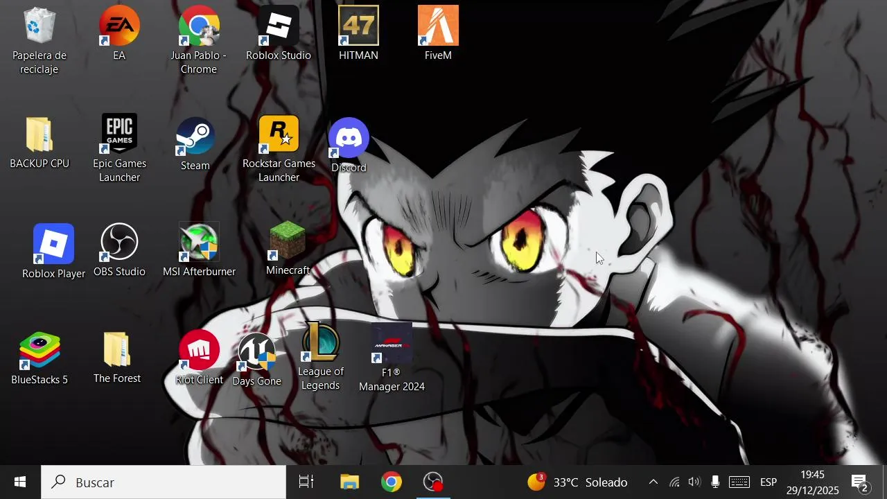Select The Forest folder icon
The width and height of the screenshot is (887, 499).
pyautogui.click(x=117, y=358)
